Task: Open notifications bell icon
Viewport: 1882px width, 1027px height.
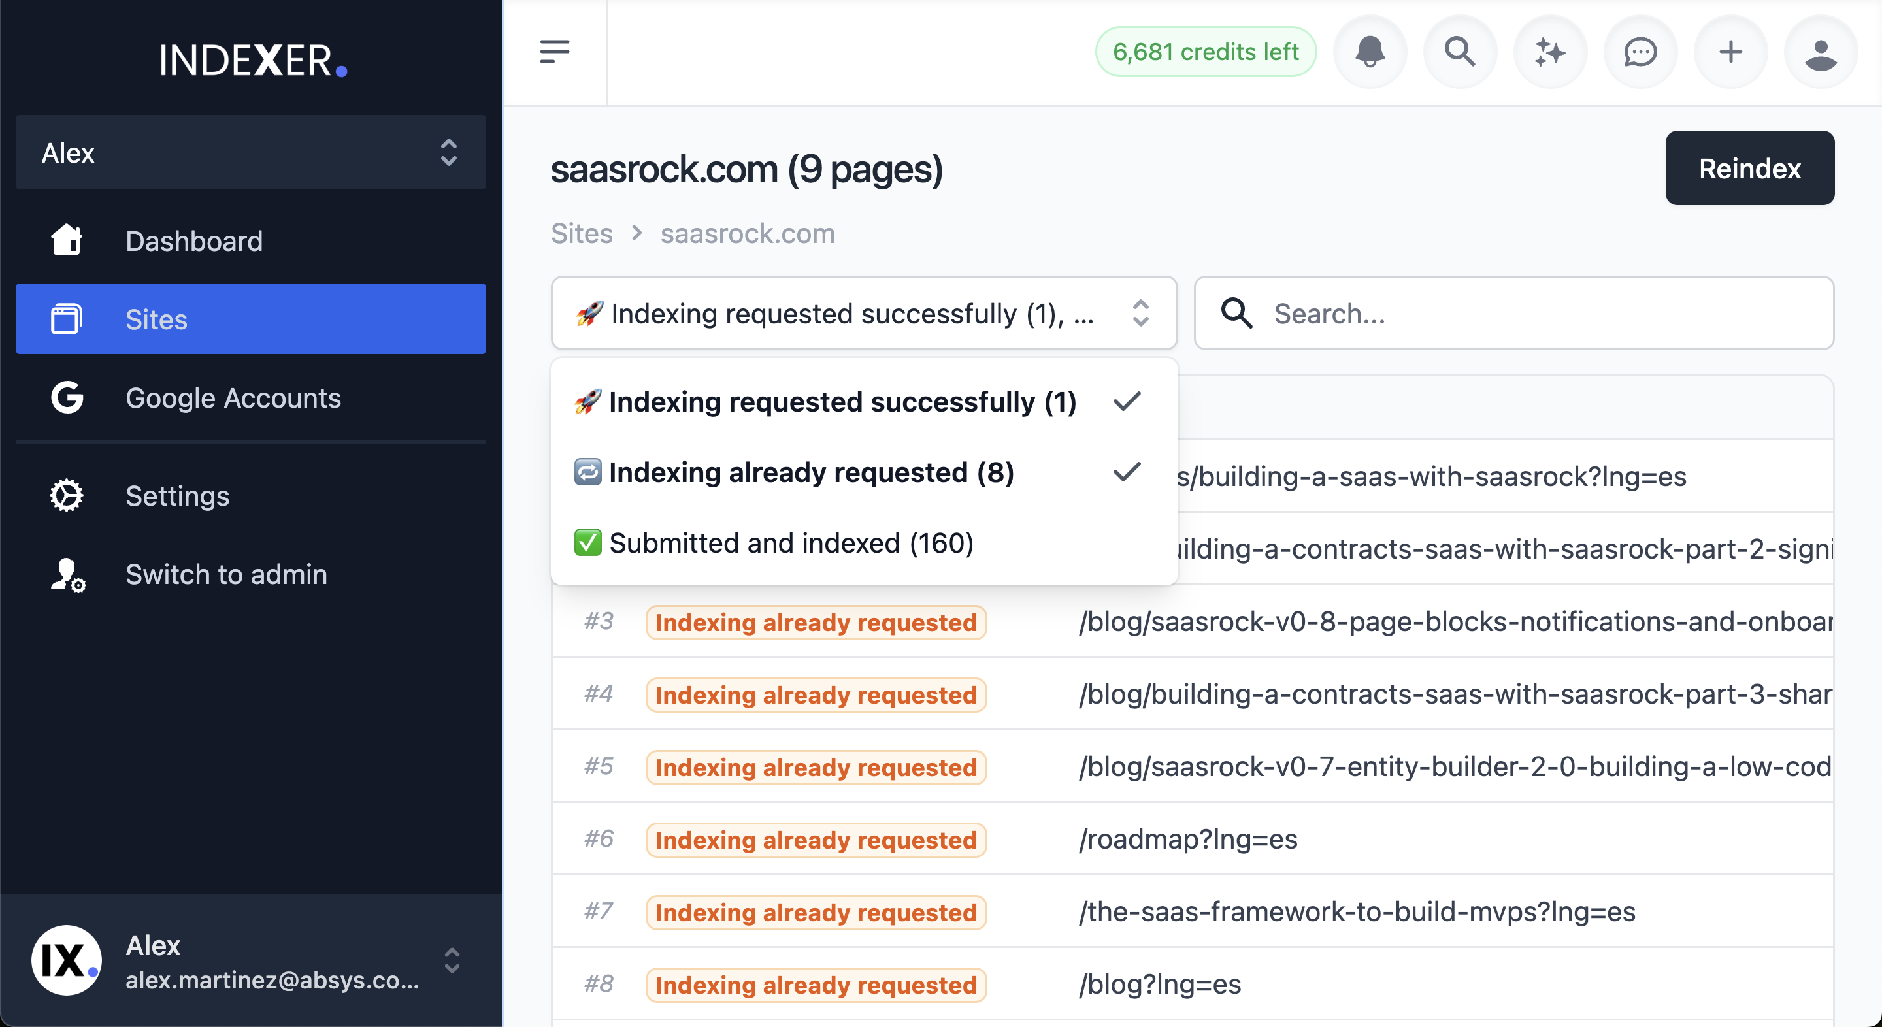Action: tap(1370, 52)
